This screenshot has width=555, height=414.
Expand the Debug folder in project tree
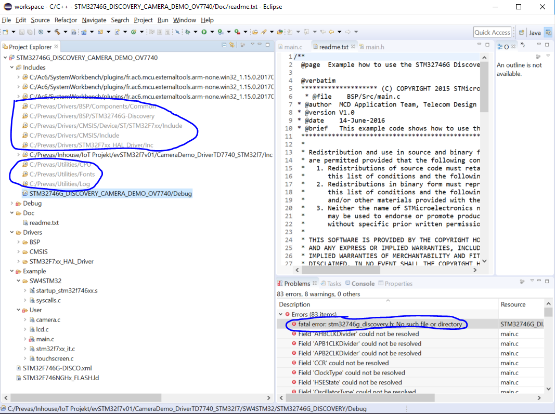pos(12,203)
